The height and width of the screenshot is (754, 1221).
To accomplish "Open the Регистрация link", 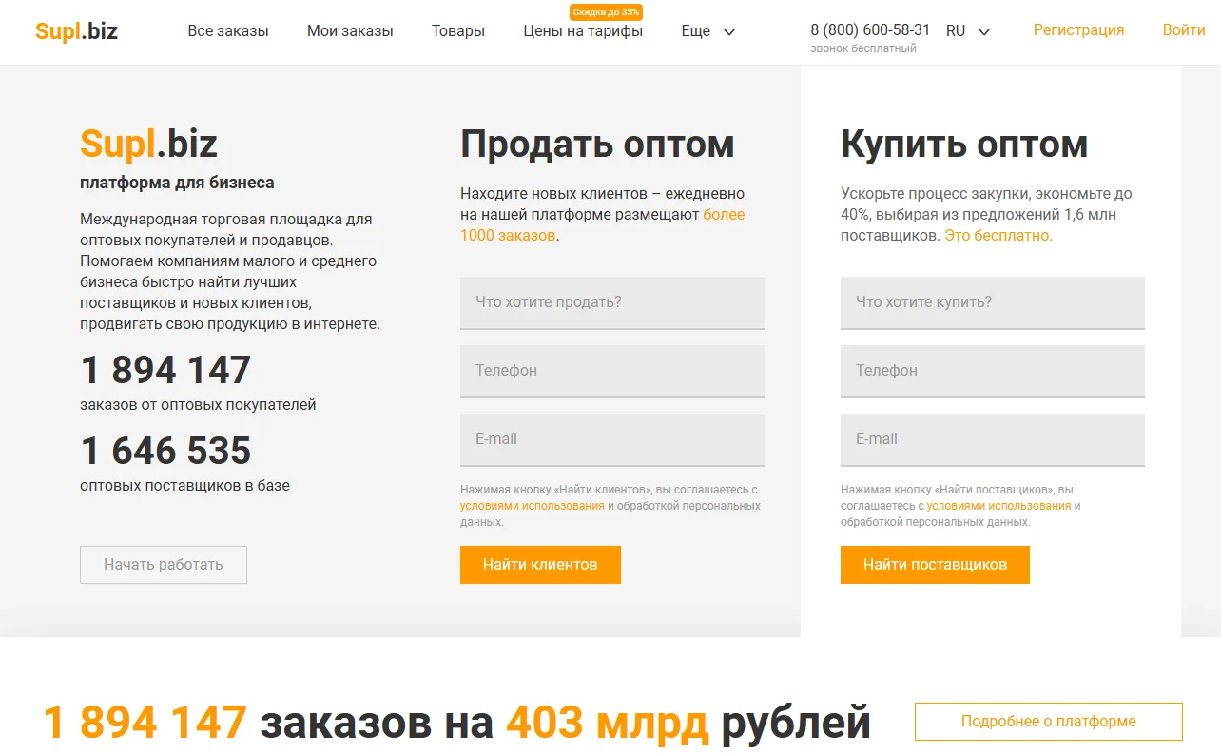I will click(1078, 30).
